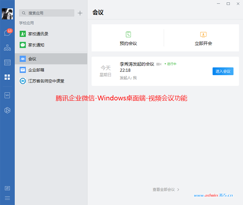Image resolution: width=243 pixels, height=205 pixels.
Task: Click the 江苏省名师空中课堂 round logo icon
Action: click(x=23, y=81)
